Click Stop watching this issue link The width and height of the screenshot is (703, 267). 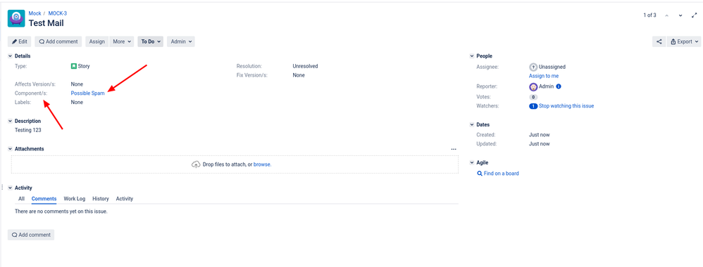[x=566, y=106]
